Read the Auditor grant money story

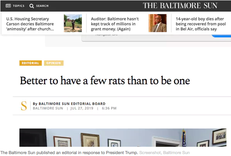pyautogui.click(x=115, y=24)
